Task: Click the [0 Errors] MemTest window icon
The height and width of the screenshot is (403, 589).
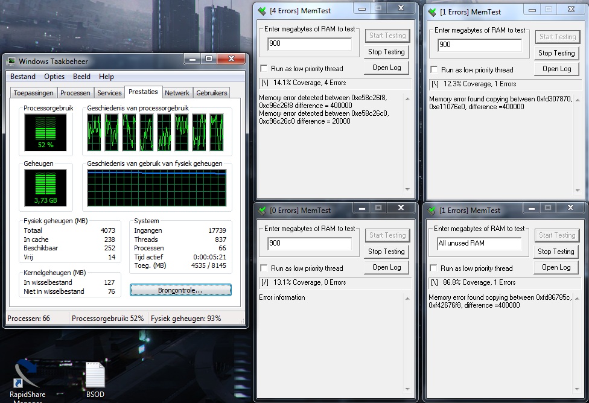Action: tap(262, 211)
